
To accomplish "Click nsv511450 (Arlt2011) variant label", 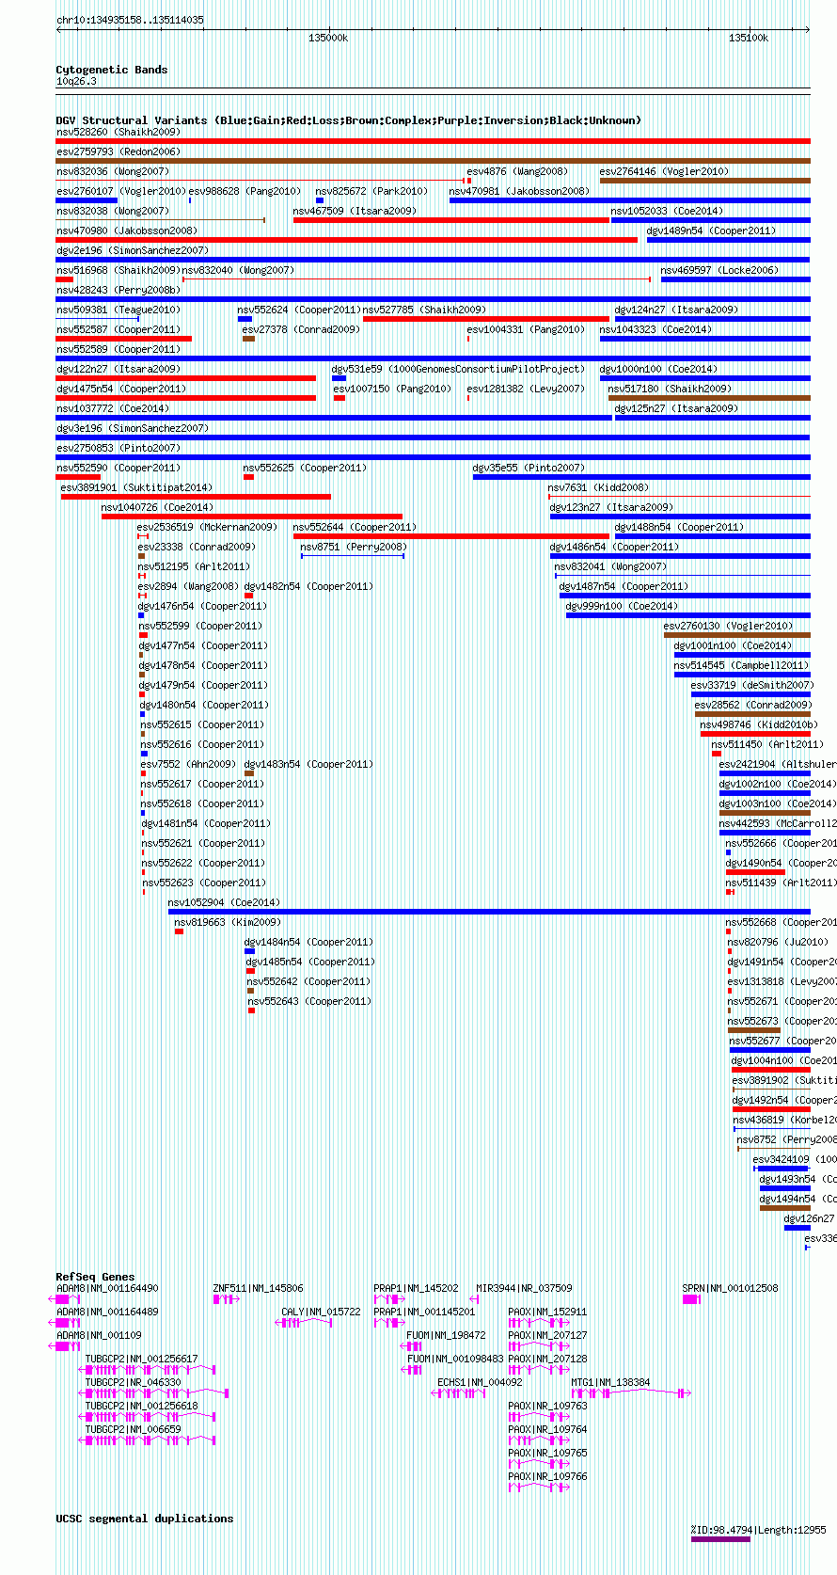I will tap(767, 744).
